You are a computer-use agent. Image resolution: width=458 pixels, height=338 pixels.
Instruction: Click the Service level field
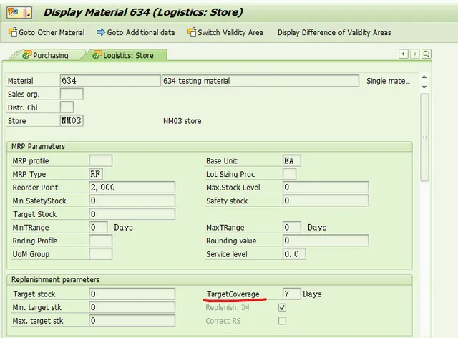coord(294,253)
